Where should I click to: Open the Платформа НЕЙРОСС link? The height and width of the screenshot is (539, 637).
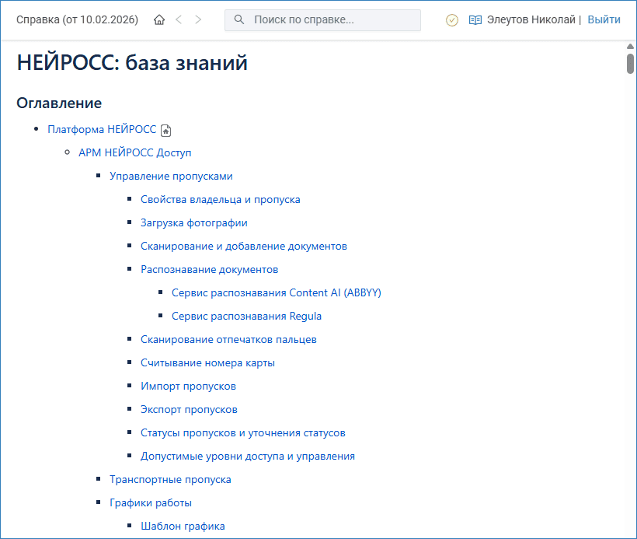(102, 130)
